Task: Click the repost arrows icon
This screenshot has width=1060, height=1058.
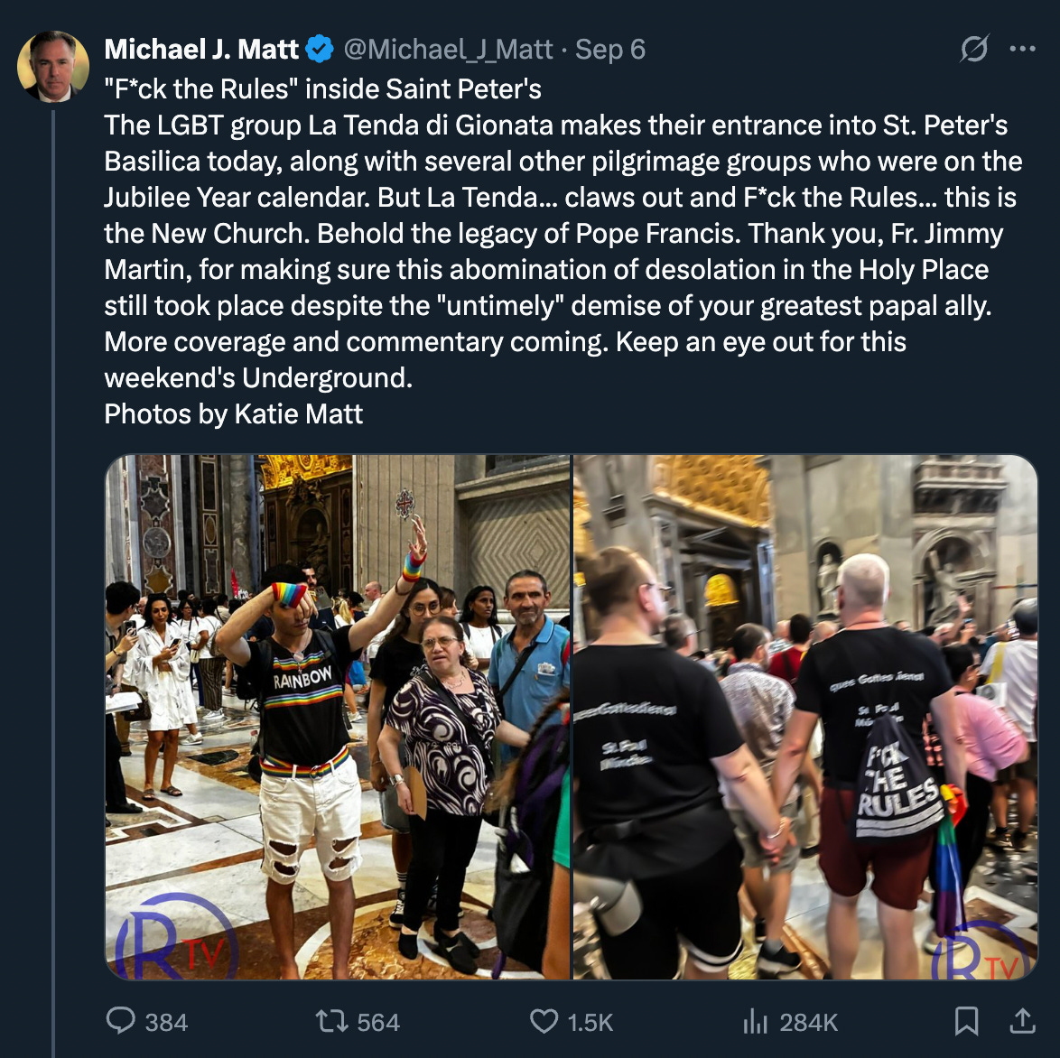Action: 332,1021
